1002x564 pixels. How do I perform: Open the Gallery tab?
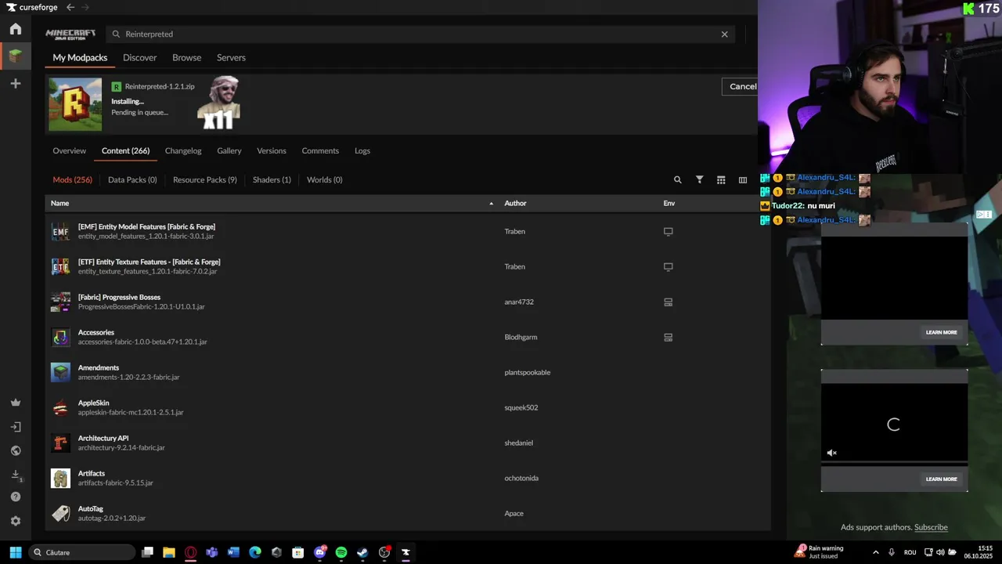pyautogui.click(x=229, y=151)
